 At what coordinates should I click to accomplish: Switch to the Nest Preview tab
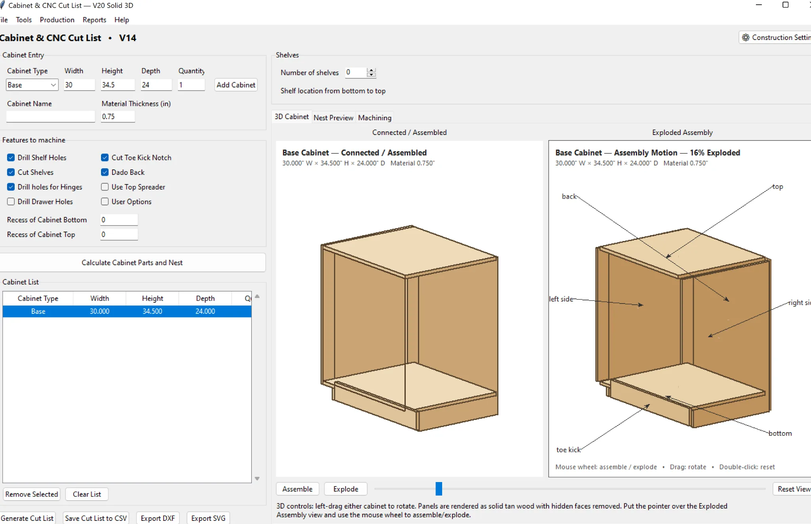pyautogui.click(x=333, y=118)
